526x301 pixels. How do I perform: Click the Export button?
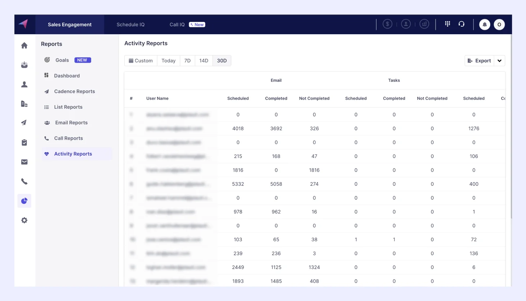pos(479,61)
